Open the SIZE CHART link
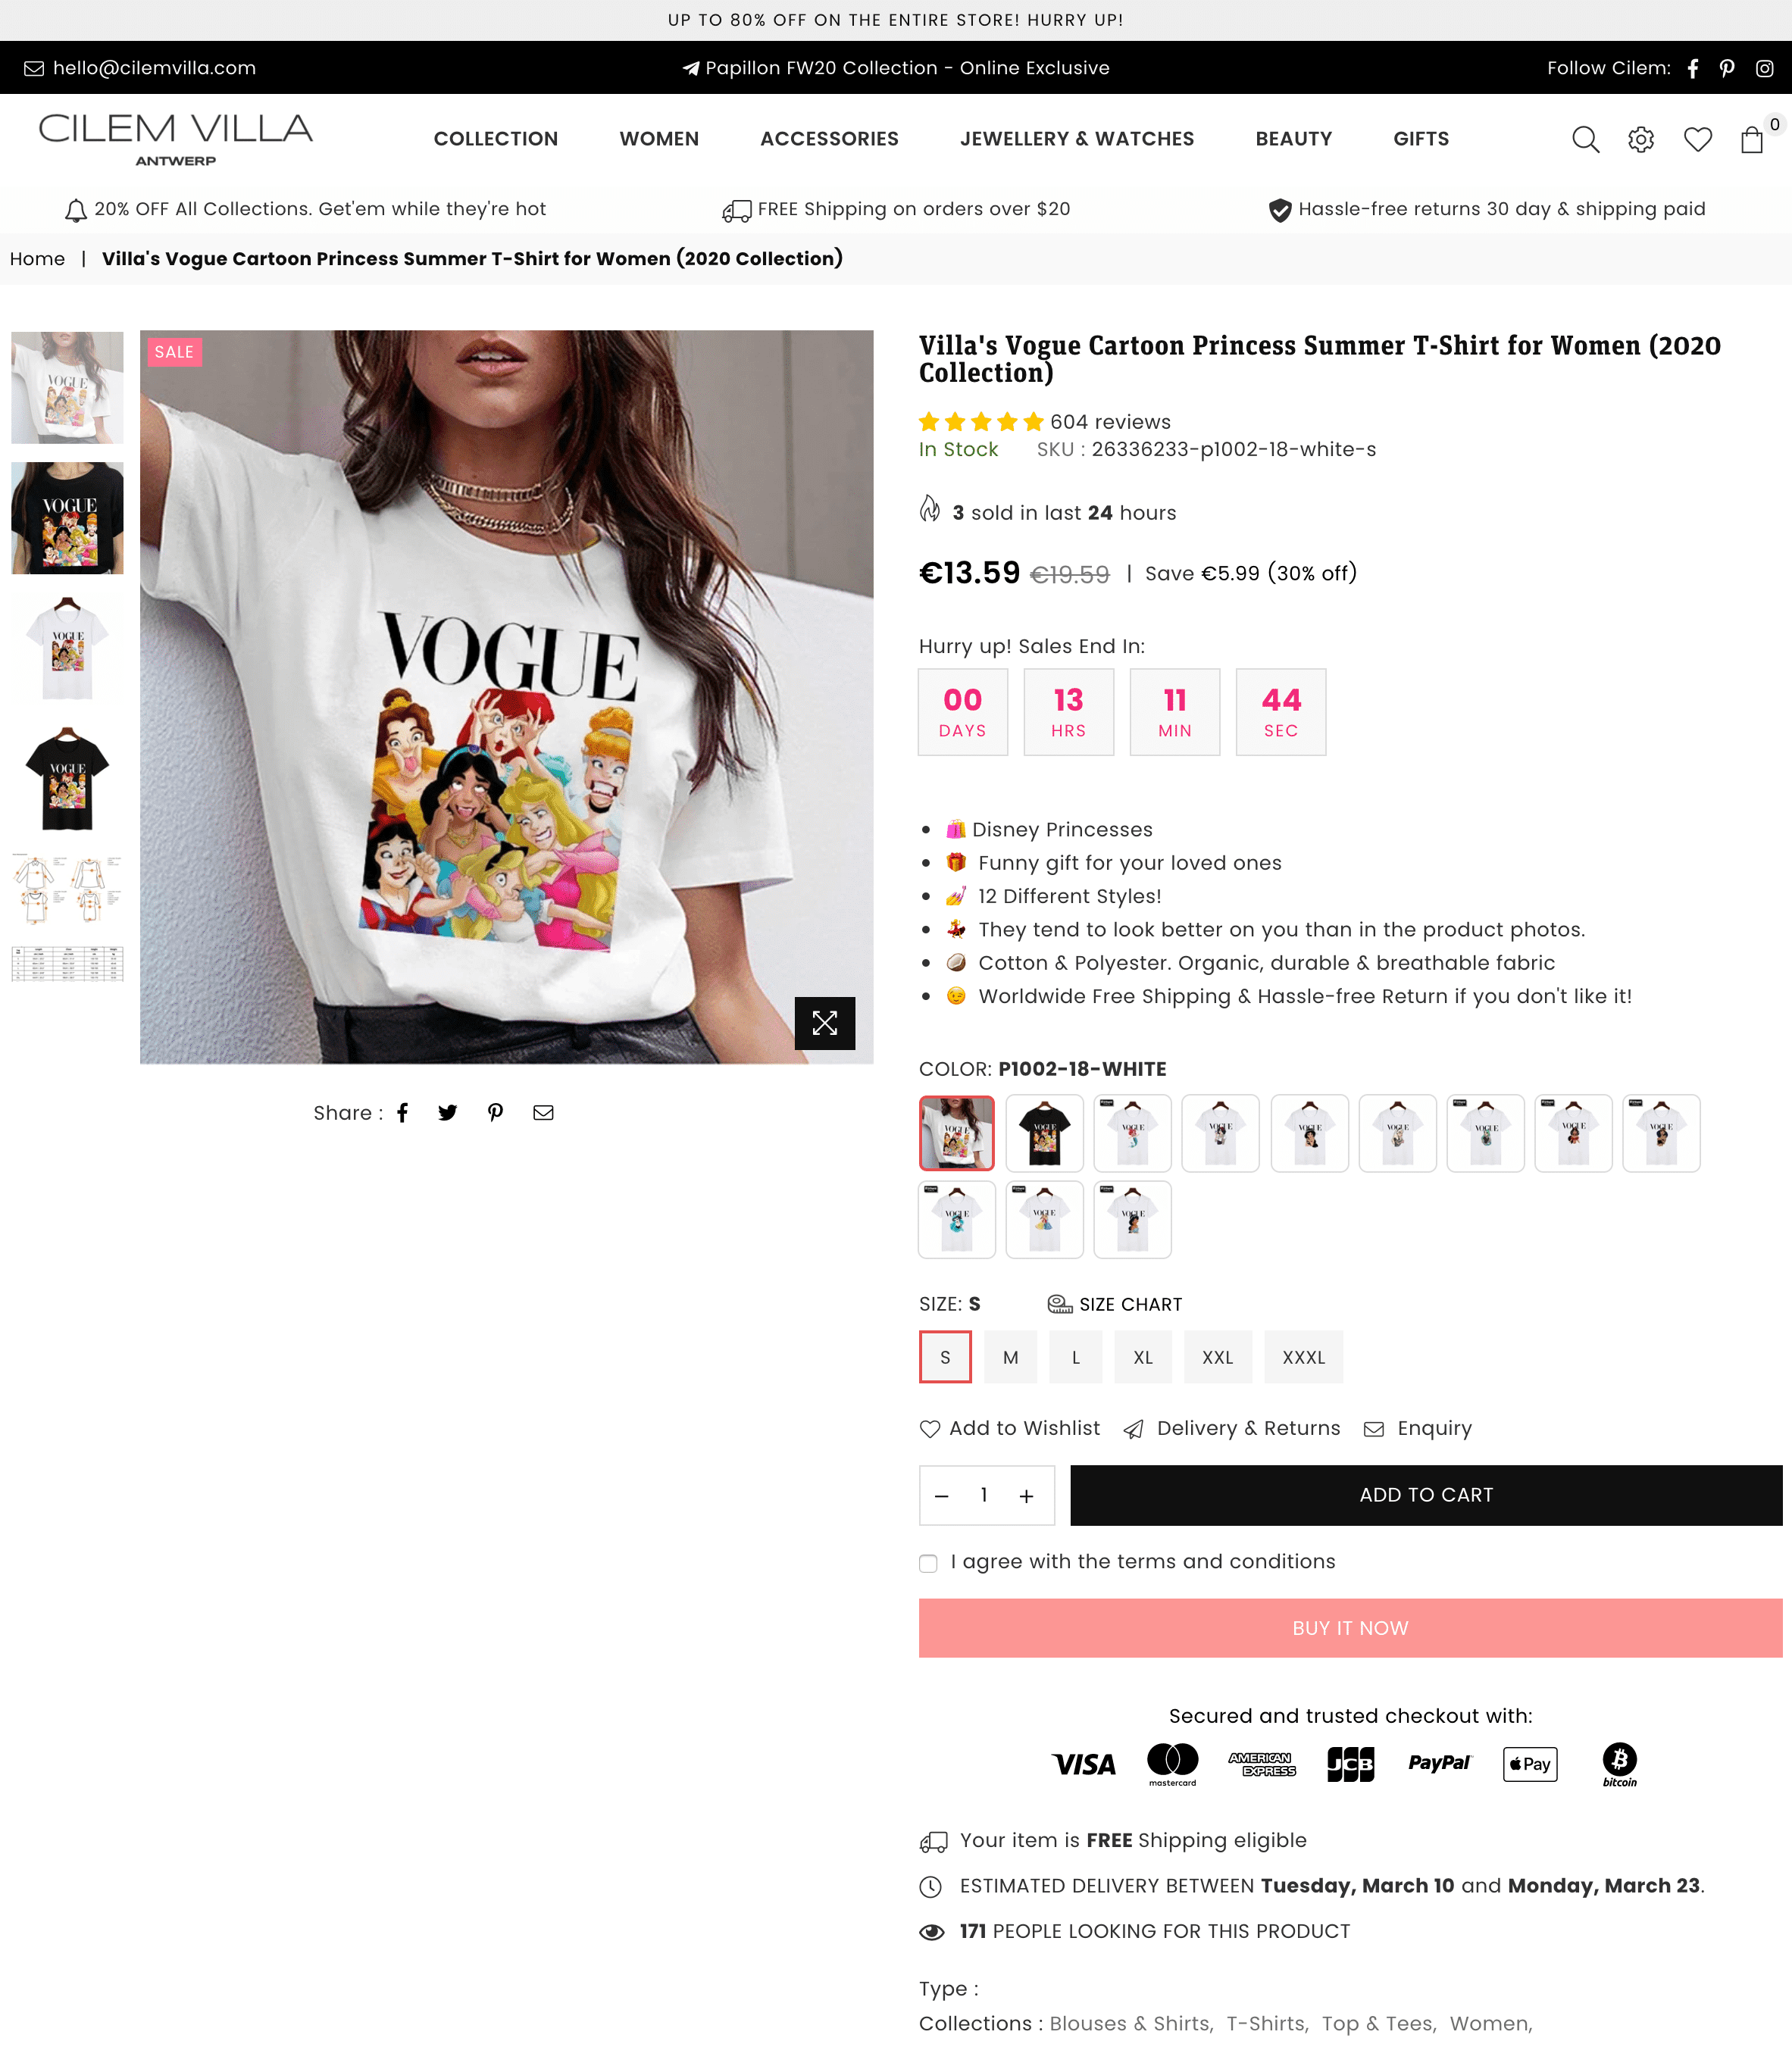 (x=1114, y=1304)
